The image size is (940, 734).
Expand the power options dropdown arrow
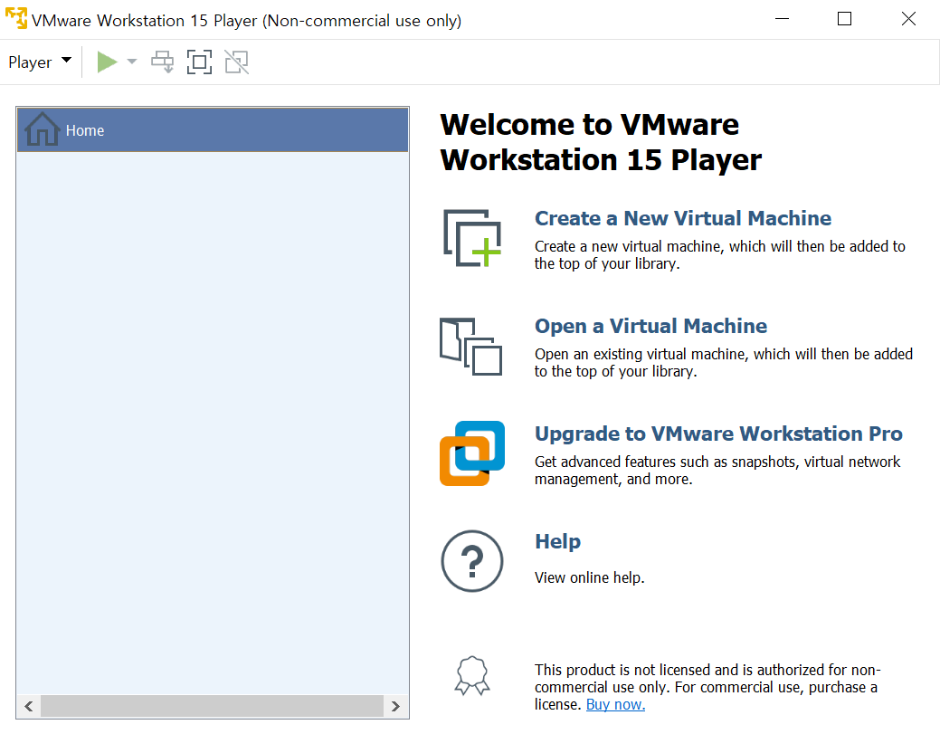coord(132,62)
